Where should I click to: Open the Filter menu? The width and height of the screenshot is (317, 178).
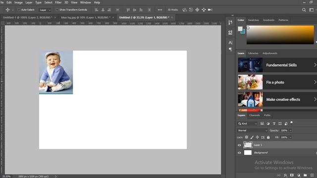coord(58,2)
